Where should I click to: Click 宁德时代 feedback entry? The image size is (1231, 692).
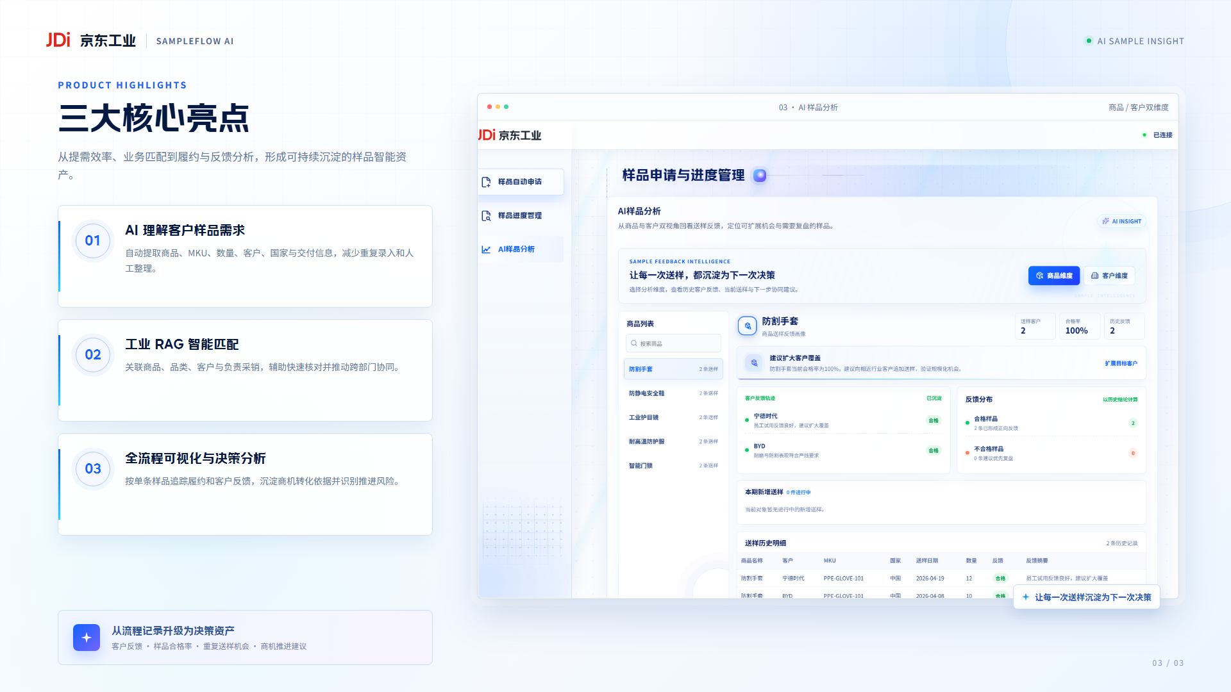point(843,420)
